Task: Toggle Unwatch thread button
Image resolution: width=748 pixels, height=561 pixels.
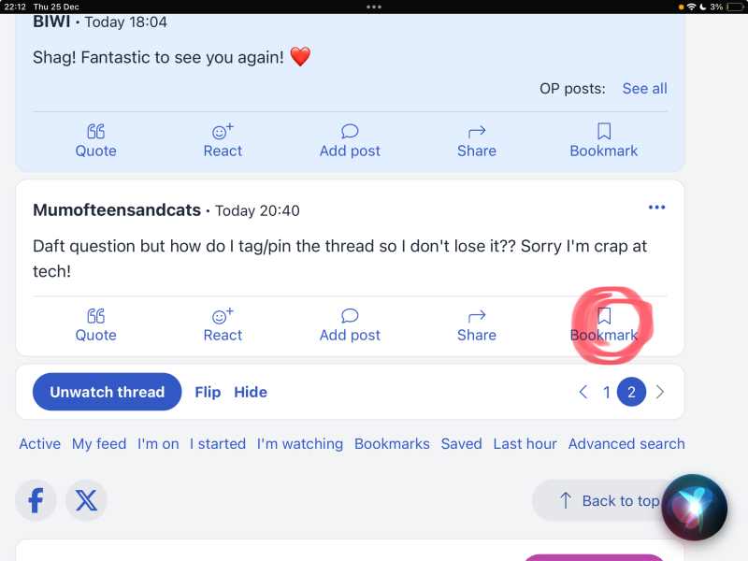Action: point(107,392)
